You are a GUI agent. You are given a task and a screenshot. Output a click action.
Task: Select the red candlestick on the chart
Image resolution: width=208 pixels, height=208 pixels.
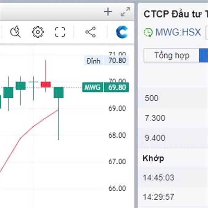click(46, 85)
